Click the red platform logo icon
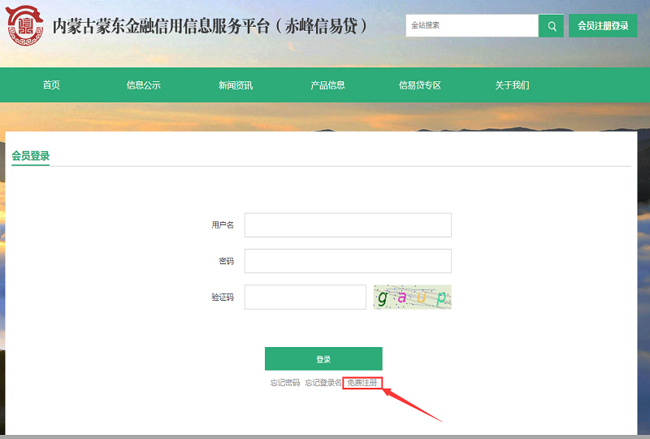 click(x=25, y=26)
